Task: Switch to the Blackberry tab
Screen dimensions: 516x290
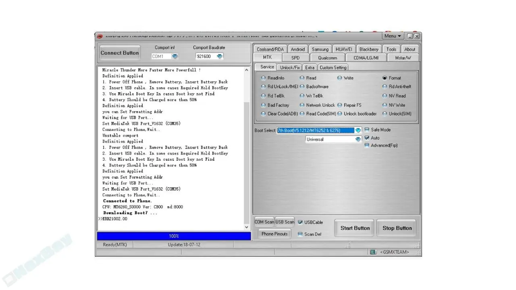Action: point(369,49)
